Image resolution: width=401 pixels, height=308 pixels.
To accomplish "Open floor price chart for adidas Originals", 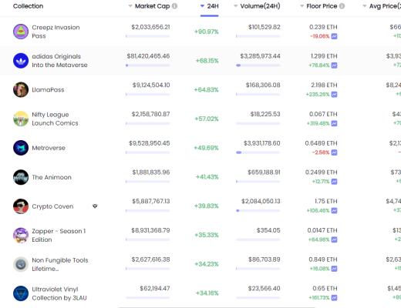I will click(x=334, y=65).
